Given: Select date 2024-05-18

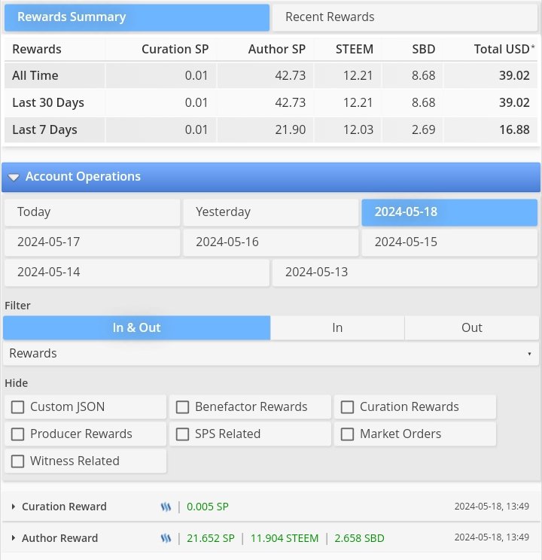Looking at the screenshot, I should (x=449, y=212).
